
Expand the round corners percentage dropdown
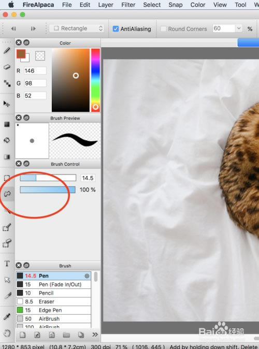[x=238, y=28]
